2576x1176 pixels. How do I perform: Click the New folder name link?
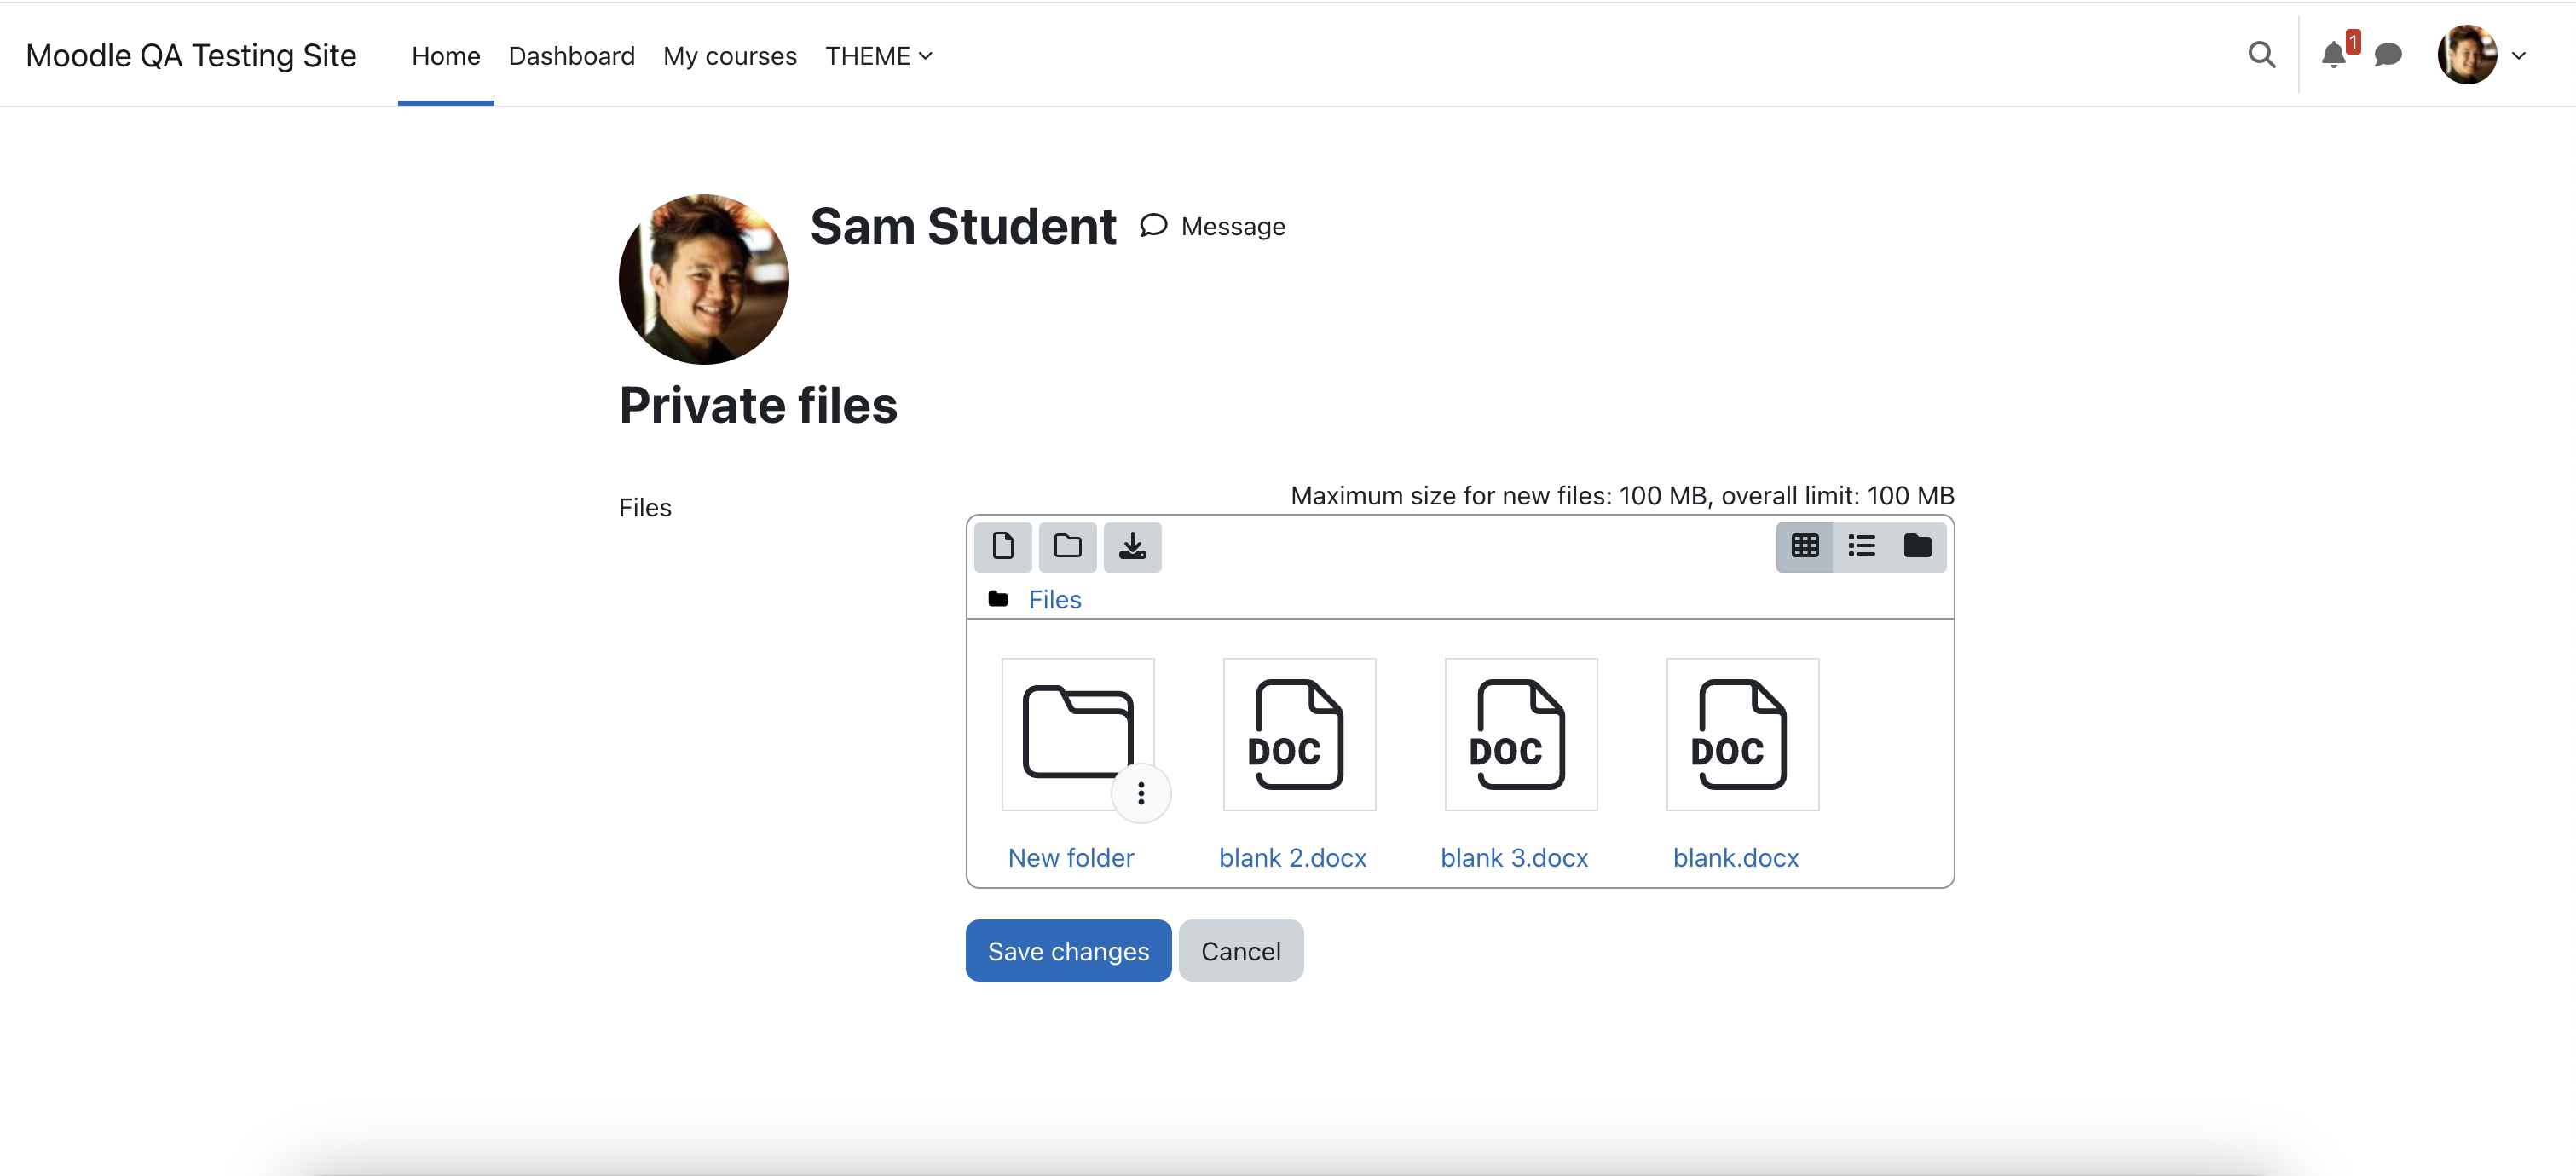pyautogui.click(x=1071, y=858)
